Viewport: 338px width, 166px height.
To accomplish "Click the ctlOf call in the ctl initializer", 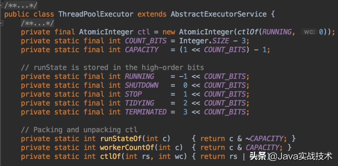I will point(248,32).
